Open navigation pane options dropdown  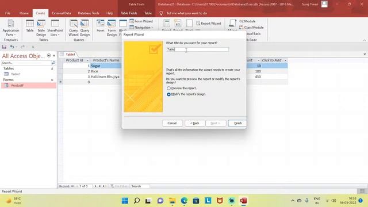[49, 56]
